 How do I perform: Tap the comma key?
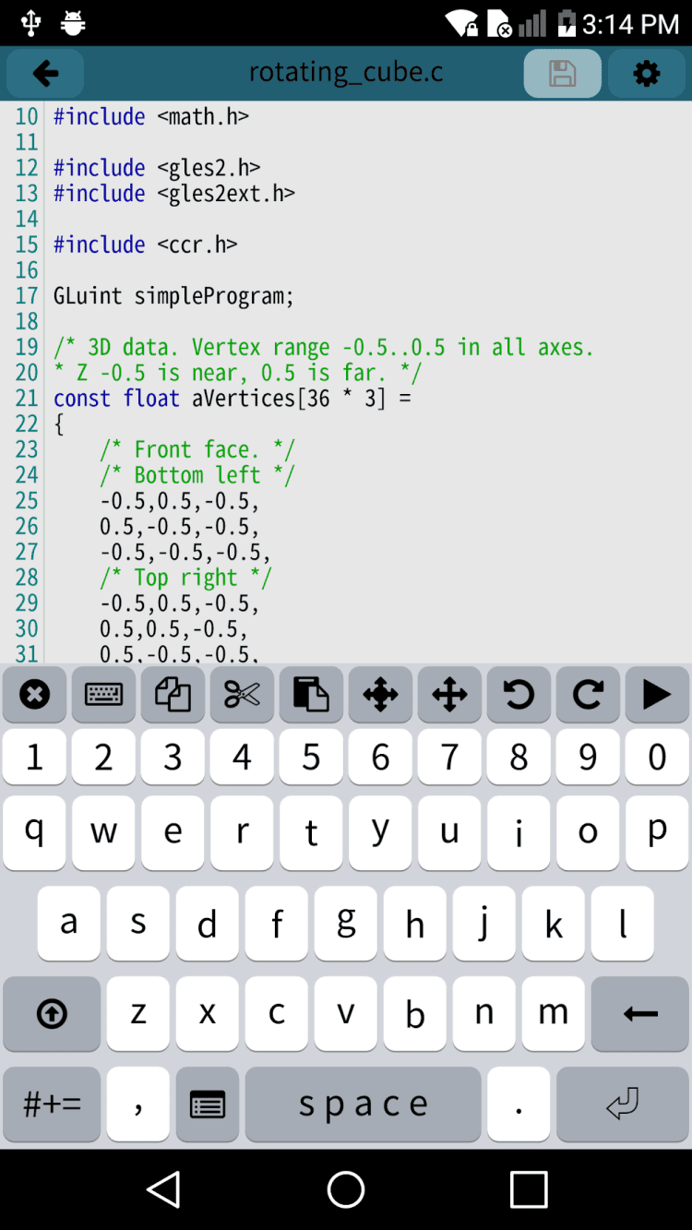tap(138, 1105)
